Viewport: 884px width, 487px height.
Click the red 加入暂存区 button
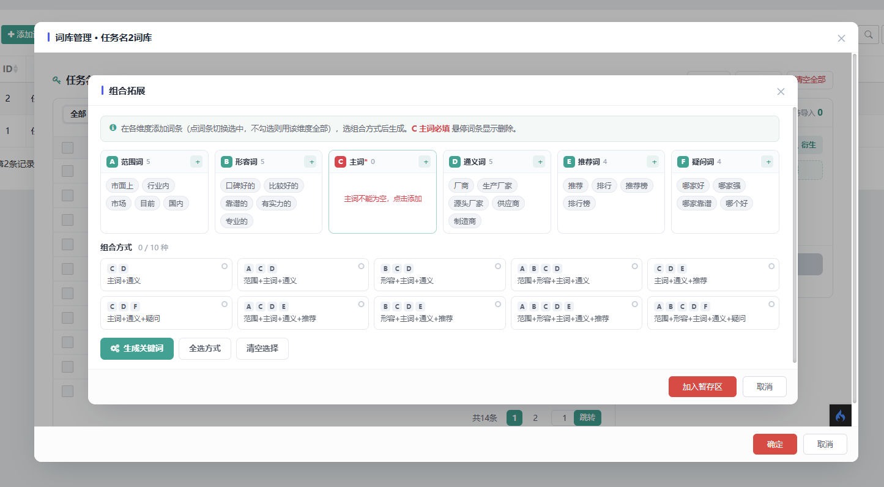[x=702, y=387]
